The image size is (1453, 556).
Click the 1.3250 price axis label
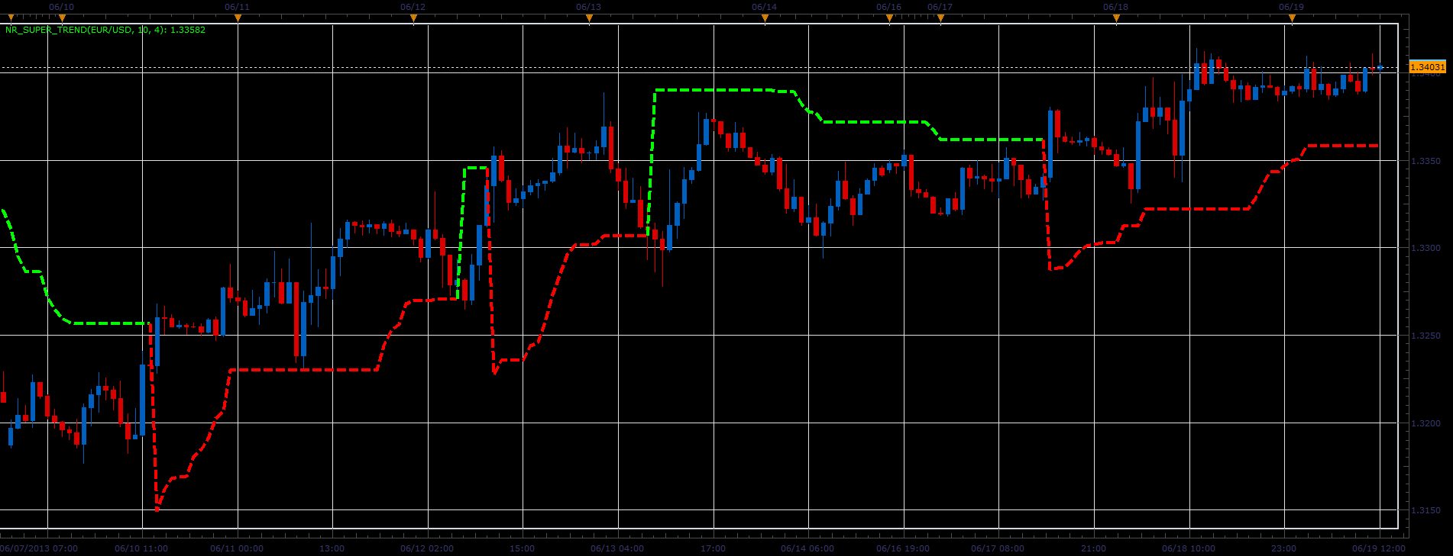coord(1425,336)
